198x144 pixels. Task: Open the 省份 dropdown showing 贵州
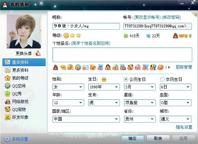tap(140, 119)
